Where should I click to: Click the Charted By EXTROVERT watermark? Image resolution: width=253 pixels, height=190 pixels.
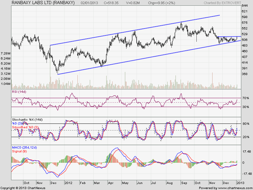221,3
